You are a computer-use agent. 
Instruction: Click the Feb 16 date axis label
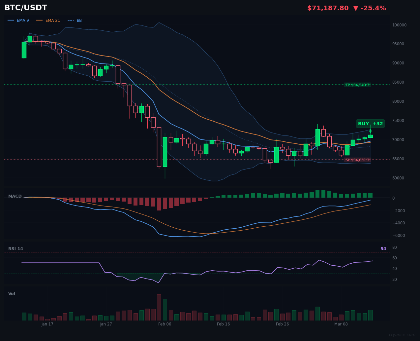point(223,324)
